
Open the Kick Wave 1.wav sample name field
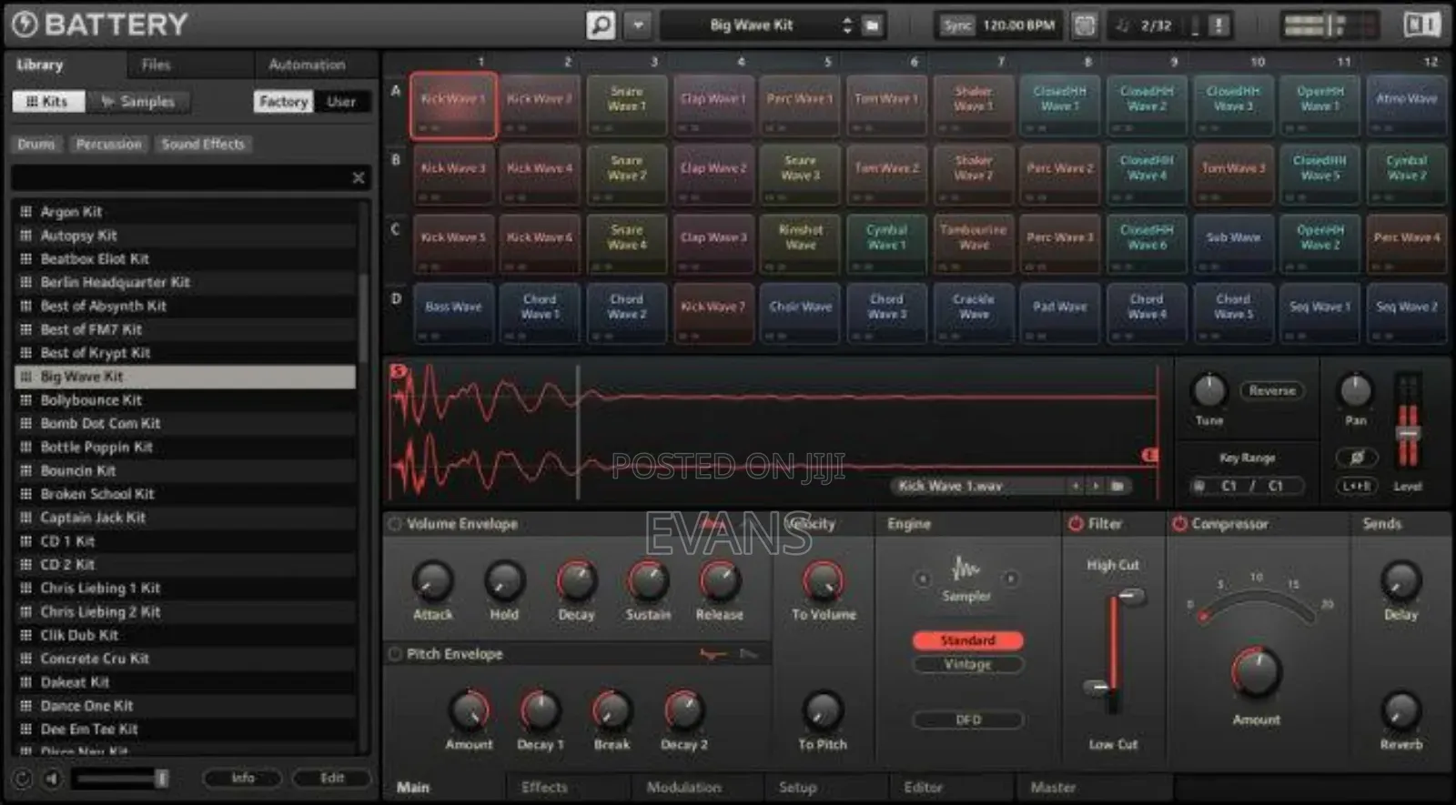point(978,486)
